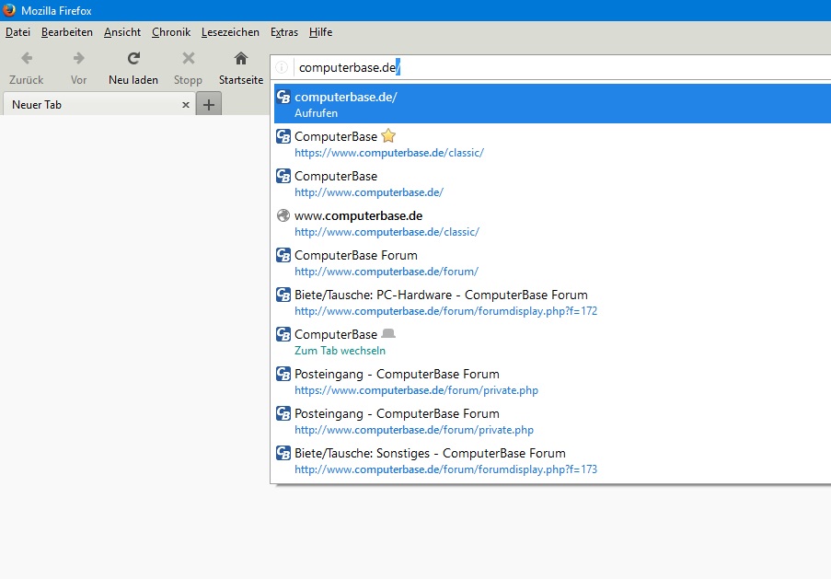
Task: Click CB favicon beside ComputerBase Forum
Action: tap(283, 255)
